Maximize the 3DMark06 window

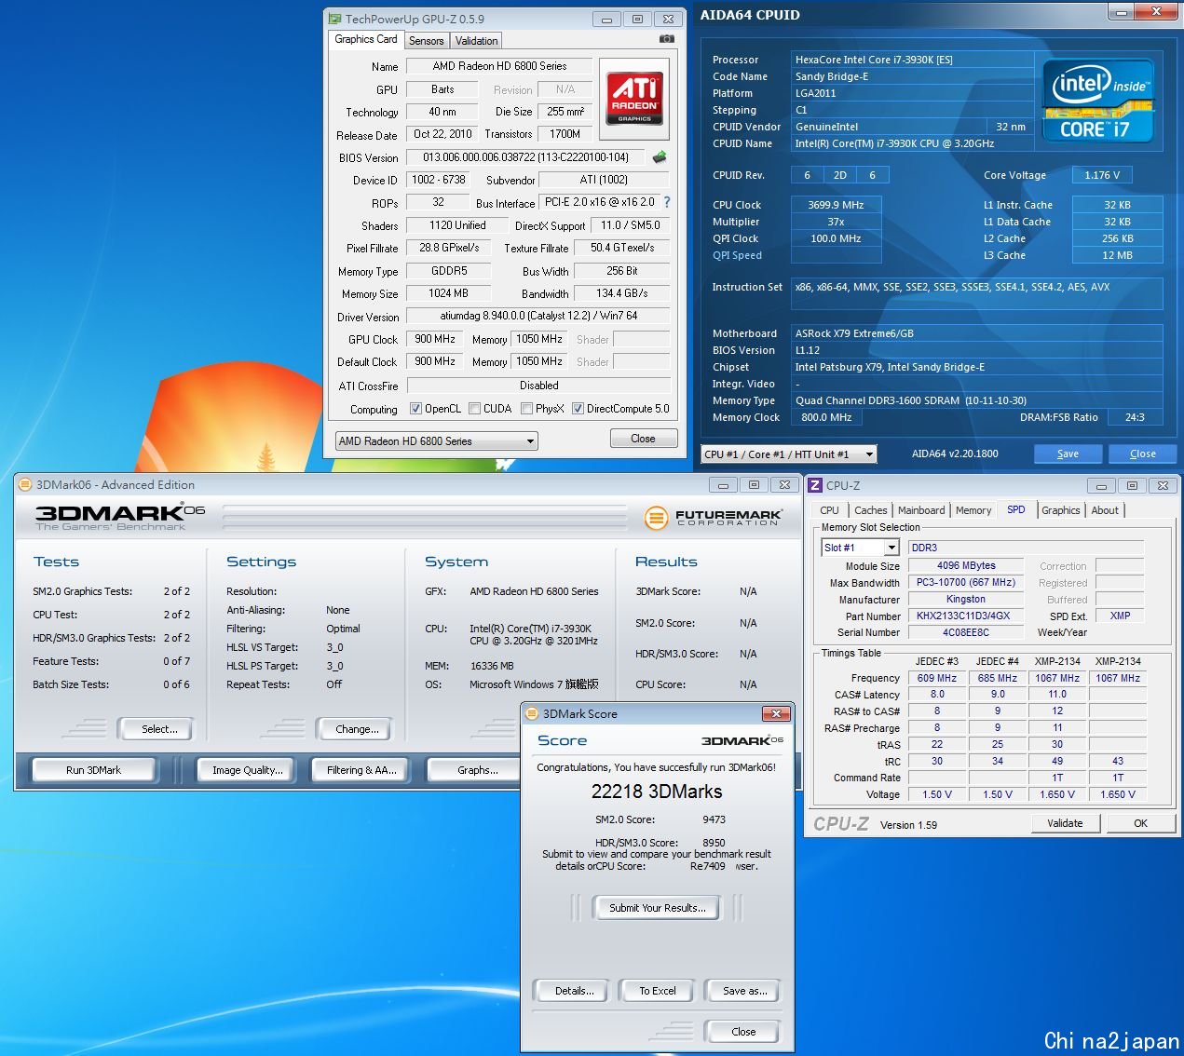coord(754,484)
